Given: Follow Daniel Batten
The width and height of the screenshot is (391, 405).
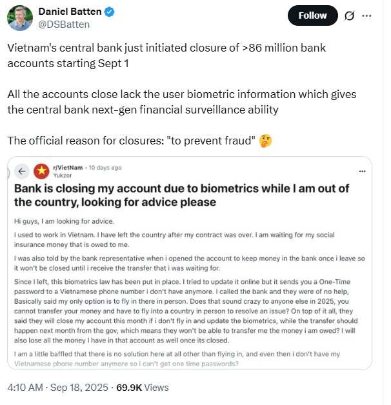Looking at the screenshot, I should (312, 15).
